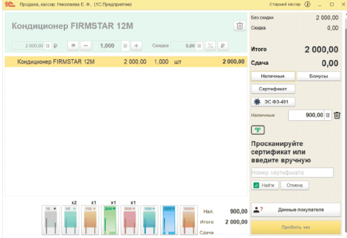
Task: Open the calculator beside the 2 000,00 price field
Action: pos(48,46)
